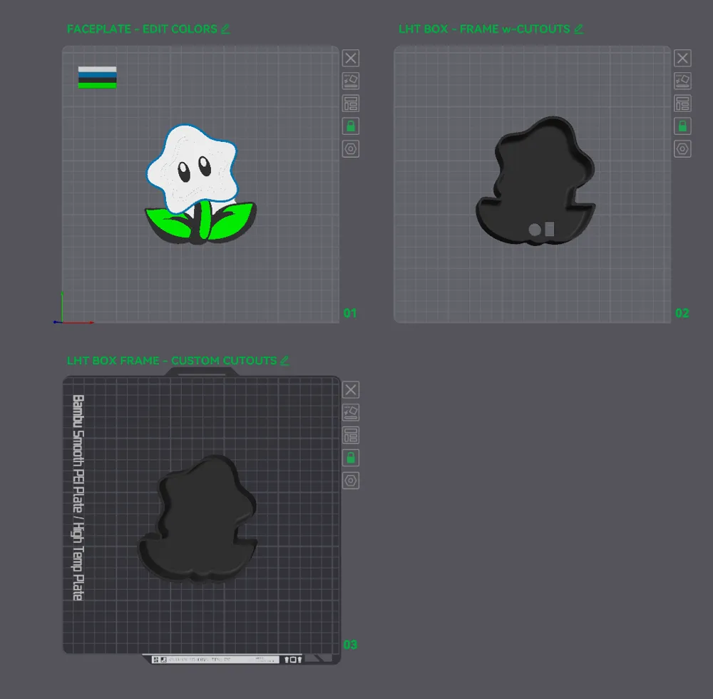Open plate settings for plate 02
713x699 pixels.
point(682,148)
